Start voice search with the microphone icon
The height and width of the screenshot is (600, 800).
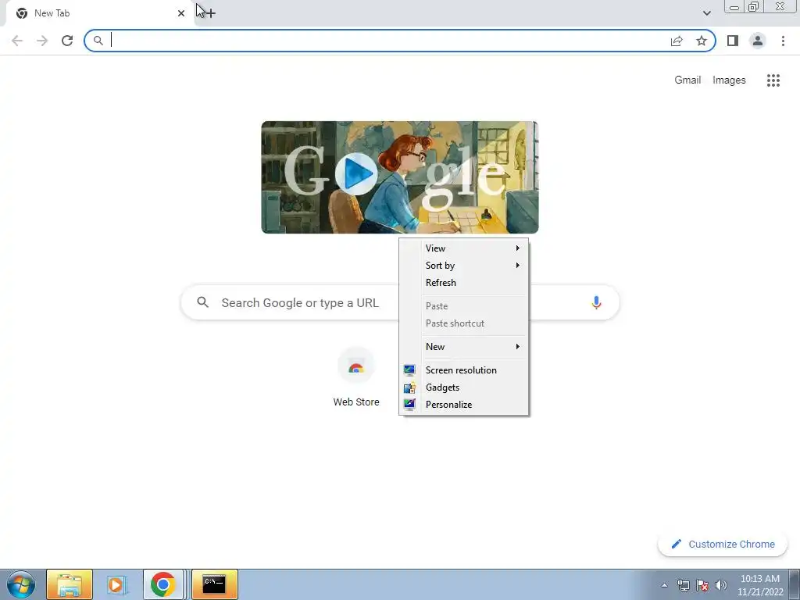click(596, 302)
